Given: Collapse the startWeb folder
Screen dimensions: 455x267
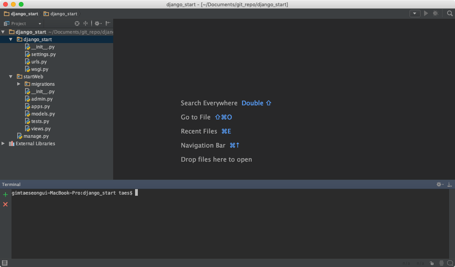Looking at the screenshot, I should 11,77.
